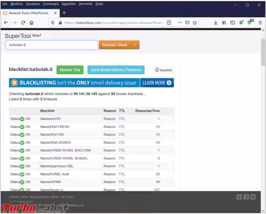The width and height of the screenshot is (266, 214).
Task: Click the NameSEM URI blacklist entry
Action: point(52,135)
